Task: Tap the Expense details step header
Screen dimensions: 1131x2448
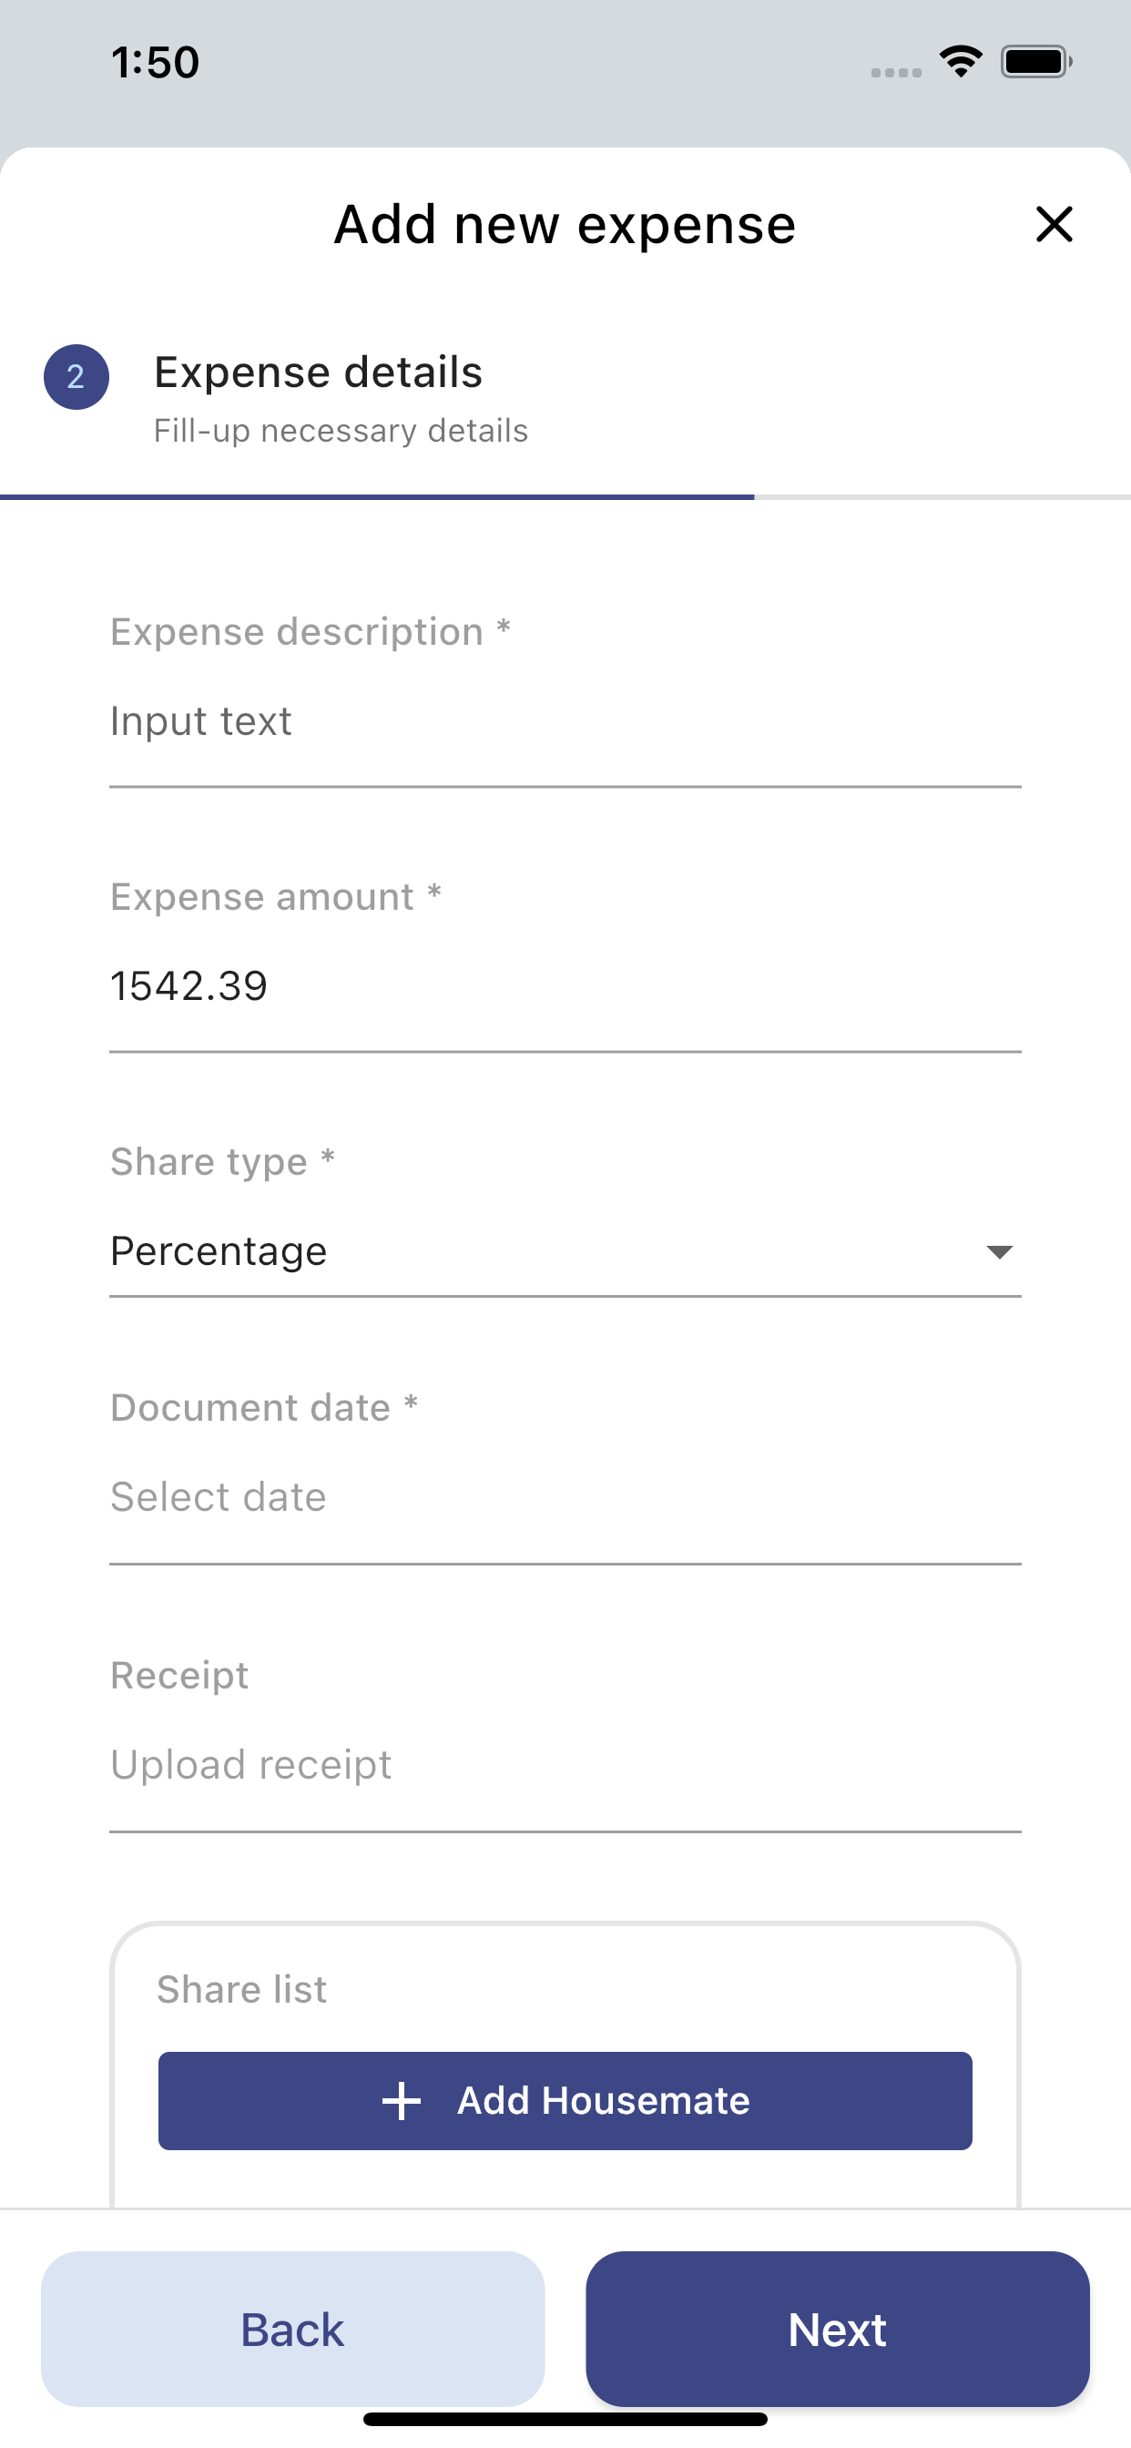Action: click(319, 372)
